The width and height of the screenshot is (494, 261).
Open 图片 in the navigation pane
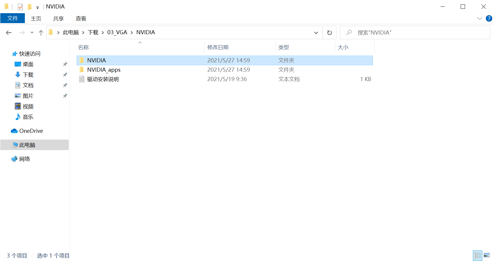pos(28,96)
